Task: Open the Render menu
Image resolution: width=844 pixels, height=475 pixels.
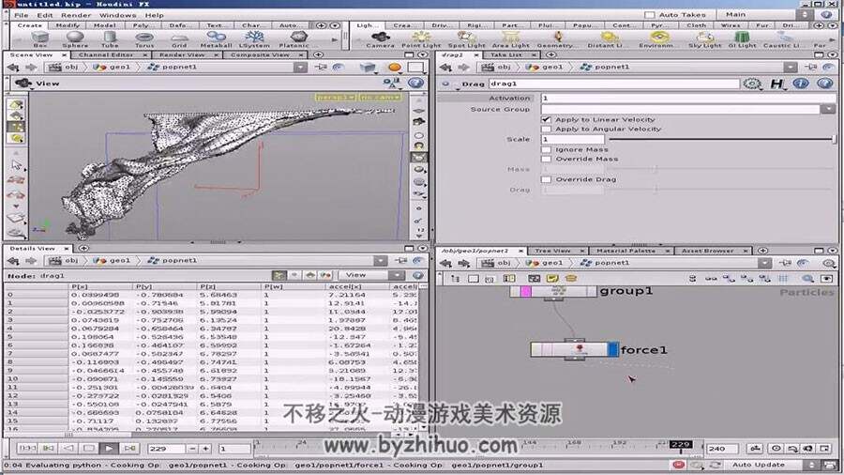Action: (x=76, y=15)
